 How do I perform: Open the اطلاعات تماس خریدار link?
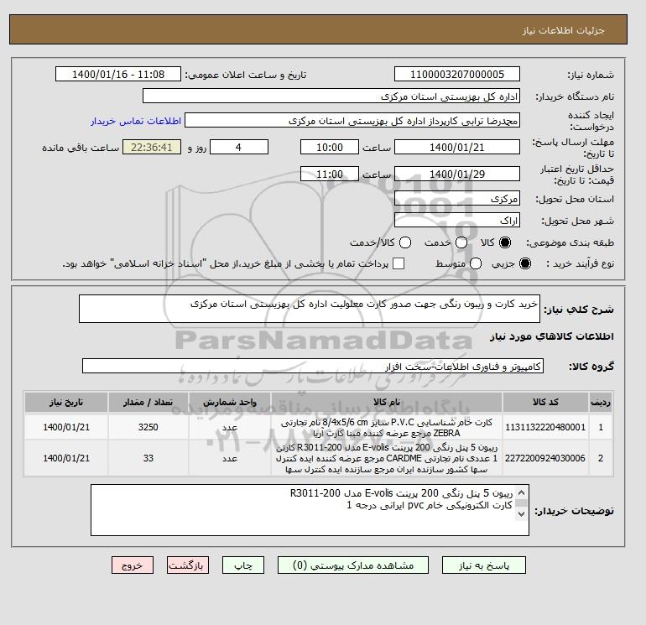pyautogui.click(x=136, y=121)
